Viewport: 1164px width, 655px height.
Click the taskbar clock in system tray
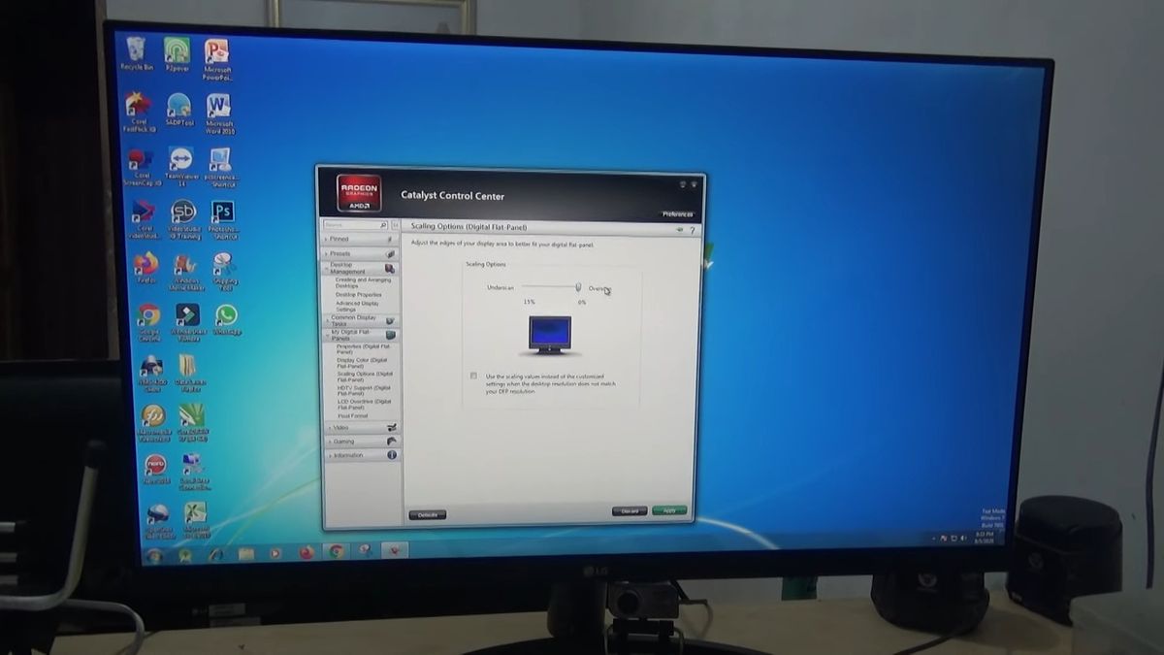986,537
